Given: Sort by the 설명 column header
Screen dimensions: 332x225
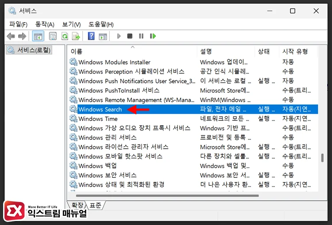Looking at the screenshot, I should tap(226, 51).
